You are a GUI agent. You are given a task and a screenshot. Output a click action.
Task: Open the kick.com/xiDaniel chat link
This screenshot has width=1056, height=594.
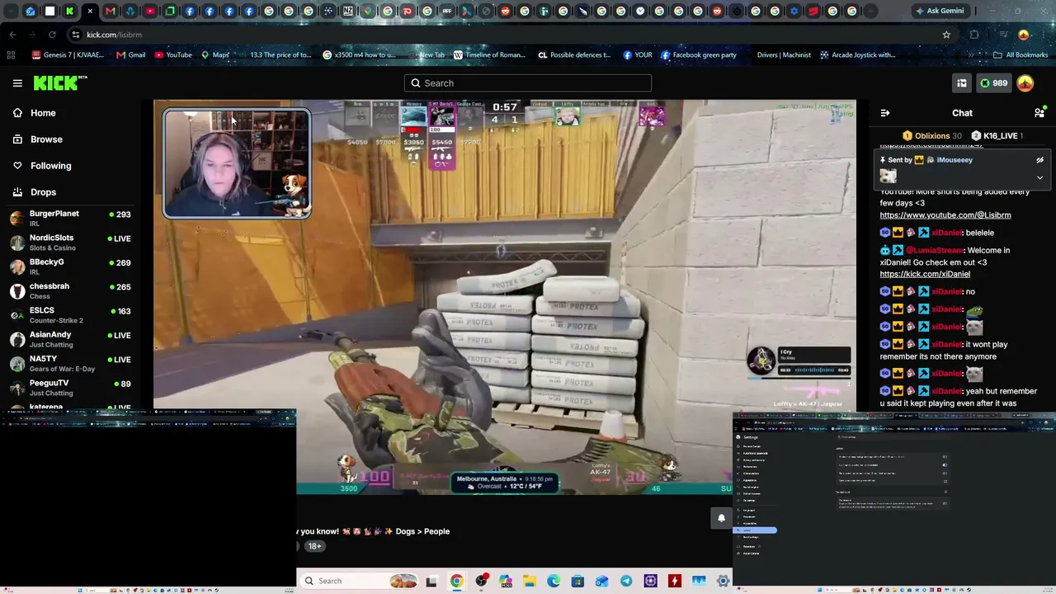[x=925, y=274]
